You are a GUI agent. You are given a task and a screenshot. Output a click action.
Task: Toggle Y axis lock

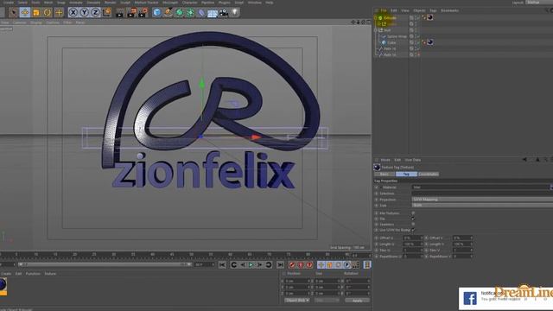[x=85, y=13]
